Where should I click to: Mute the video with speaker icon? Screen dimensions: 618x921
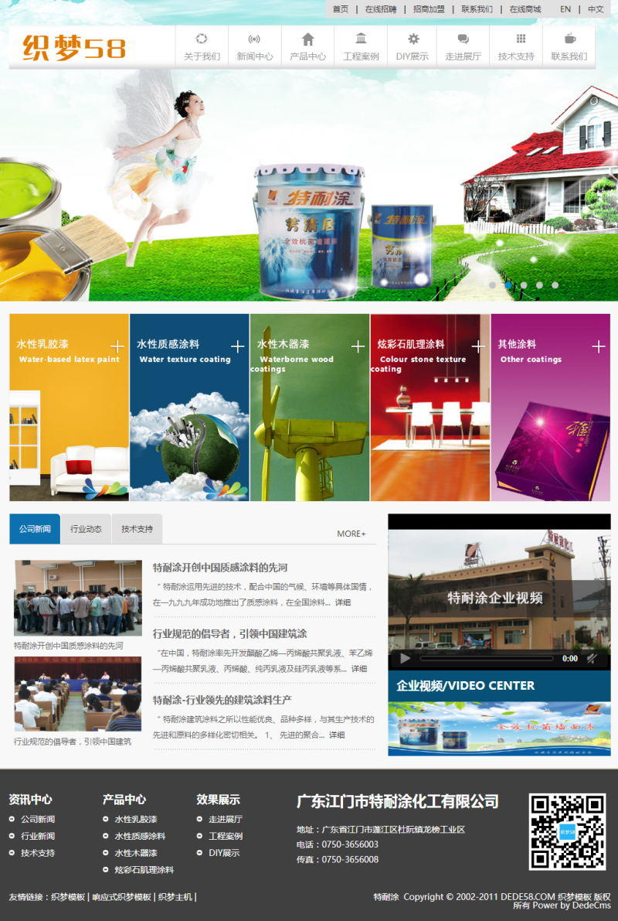click(x=592, y=658)
